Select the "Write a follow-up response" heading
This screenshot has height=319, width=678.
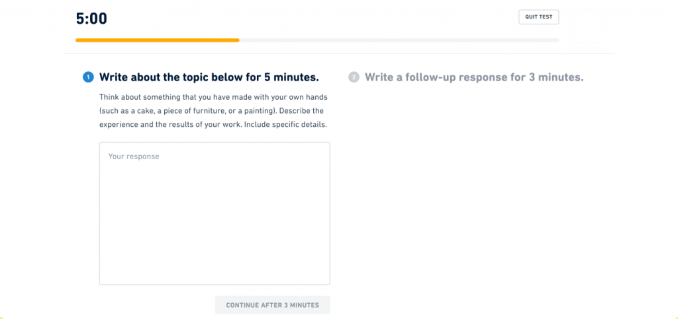pos(473,77)
